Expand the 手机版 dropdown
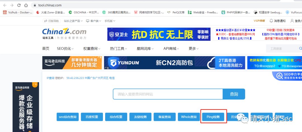The height and width of the screenshot is (132, 302). pyautogui.click(x=110, y=21)
